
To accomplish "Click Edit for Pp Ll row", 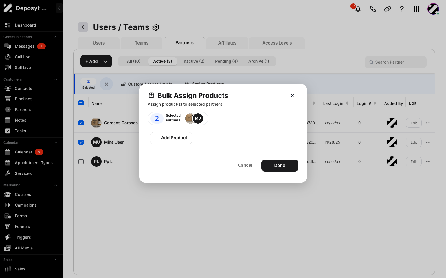I will pos(414,162).
